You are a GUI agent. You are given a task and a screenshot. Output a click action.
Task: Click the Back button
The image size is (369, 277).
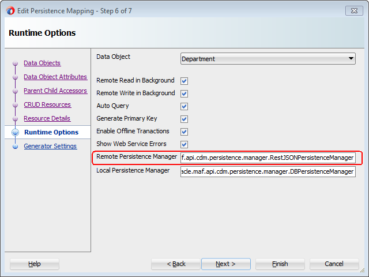tap(176, 264)
